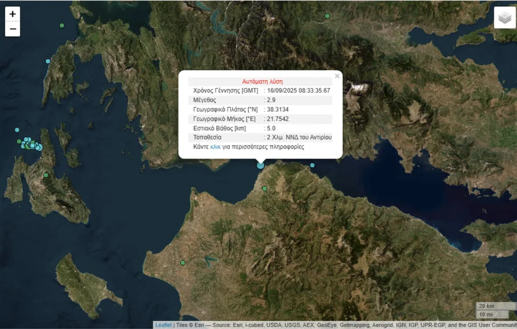Screen dimensions: 517x329
Task: Select the blue marker off Lefkada's west coast
Action: 48,62
